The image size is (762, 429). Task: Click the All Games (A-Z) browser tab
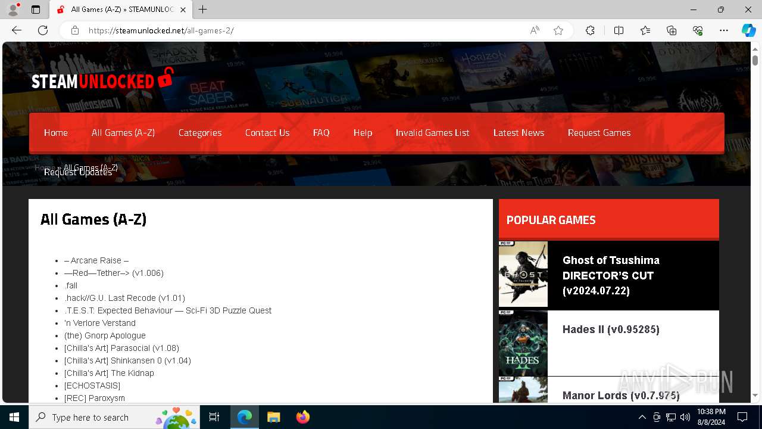[x=122, y=10]
